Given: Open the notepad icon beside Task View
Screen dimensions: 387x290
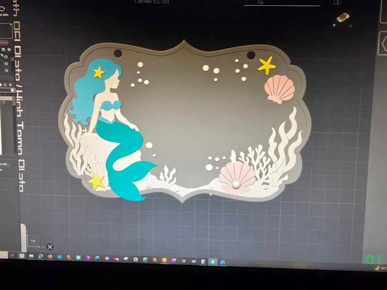Looking at the screenshot, I should [22, 256].
